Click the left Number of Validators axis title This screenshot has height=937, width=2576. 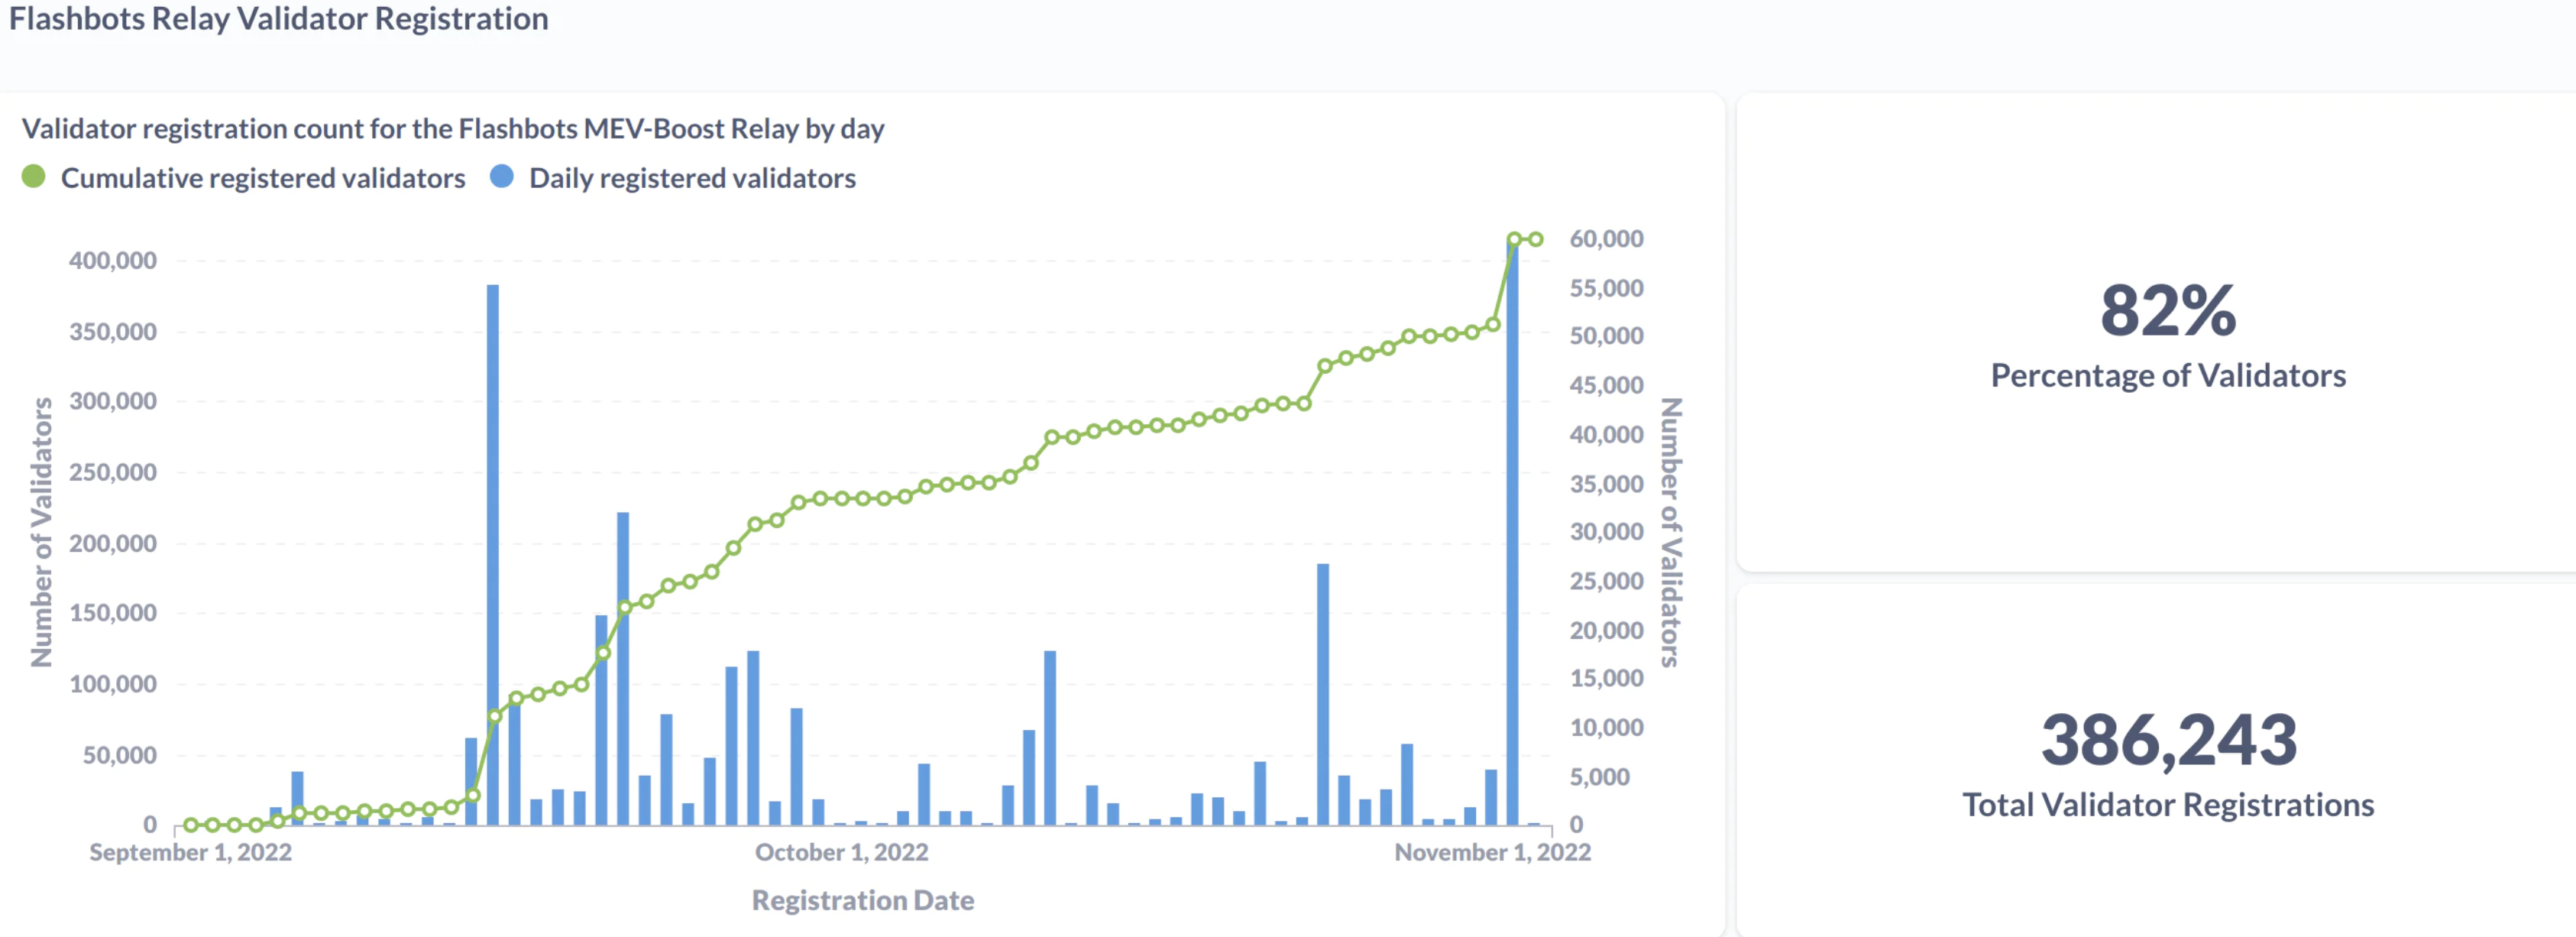coord(41,532)
